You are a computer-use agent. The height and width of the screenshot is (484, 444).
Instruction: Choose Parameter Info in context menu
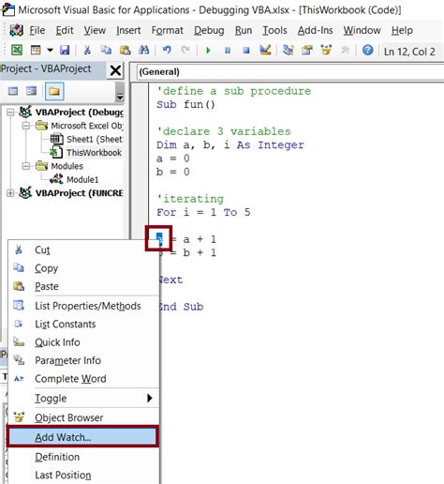click(83, 360)
